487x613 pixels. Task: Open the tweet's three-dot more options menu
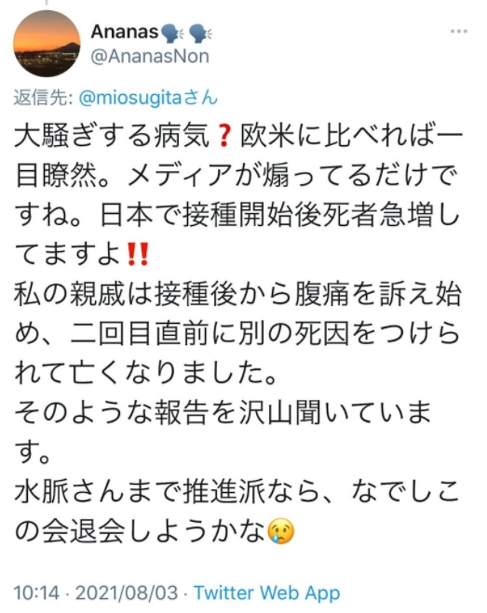point(459,32)
